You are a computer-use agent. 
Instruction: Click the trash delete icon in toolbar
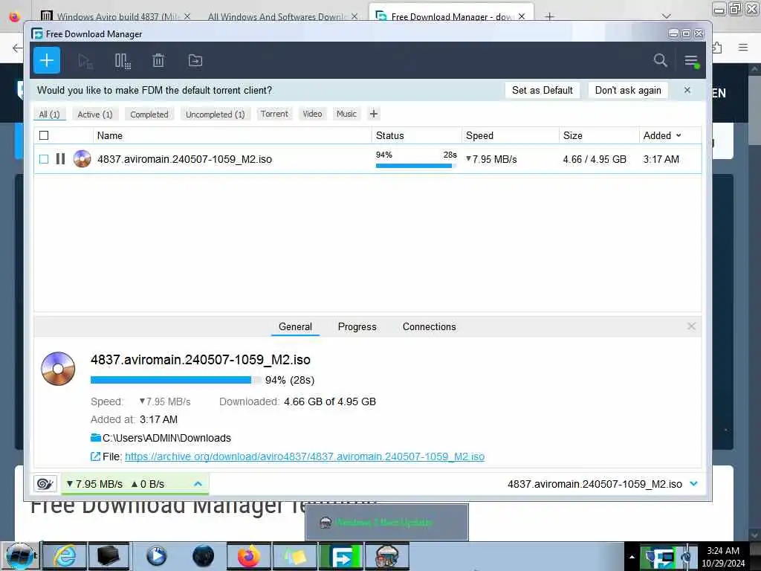pyautogui.click(x=158, y=61)
